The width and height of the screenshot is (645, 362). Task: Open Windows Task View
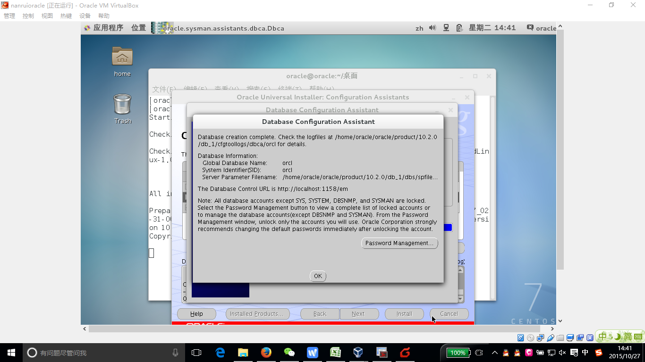point(196,353)
